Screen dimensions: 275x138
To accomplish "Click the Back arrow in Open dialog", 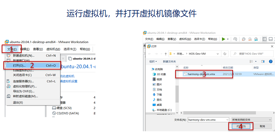I will 150,54.
